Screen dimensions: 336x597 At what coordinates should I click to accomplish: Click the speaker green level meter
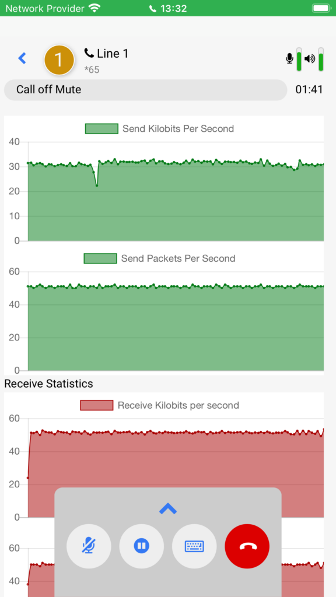(321, 59)
